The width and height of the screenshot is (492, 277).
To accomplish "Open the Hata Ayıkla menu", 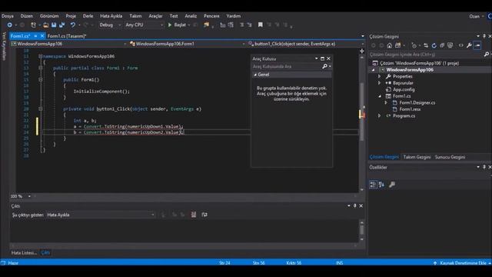I will coord(111,16).
